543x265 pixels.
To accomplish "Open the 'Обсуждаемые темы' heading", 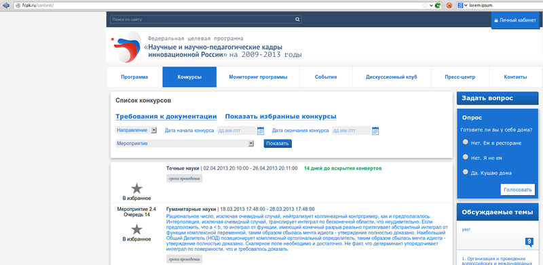I will (x=498, y=212).
